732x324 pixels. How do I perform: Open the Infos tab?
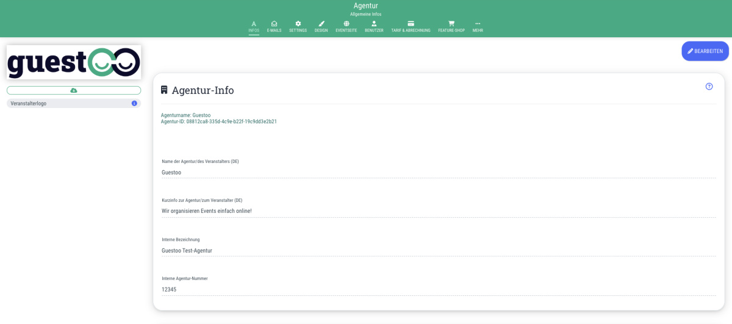point(254,27)
